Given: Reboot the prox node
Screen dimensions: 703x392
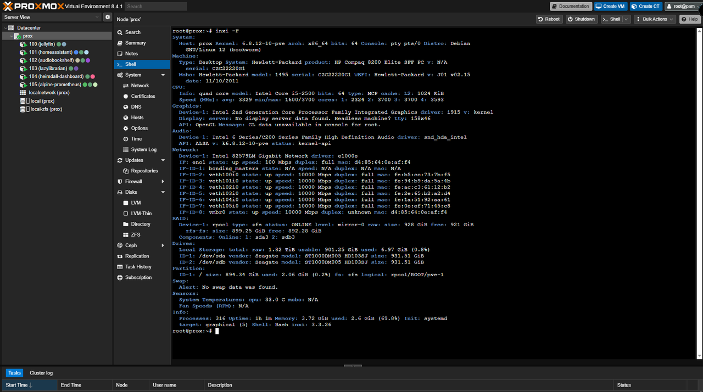Looking at the screenshot, I should pos(549,19).
